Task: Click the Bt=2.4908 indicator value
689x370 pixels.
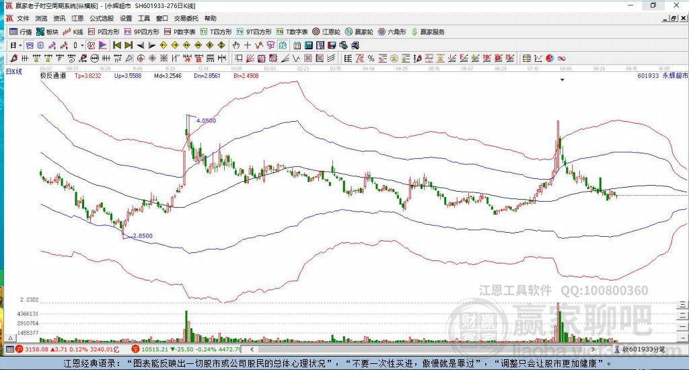Action: pos(246,75)
